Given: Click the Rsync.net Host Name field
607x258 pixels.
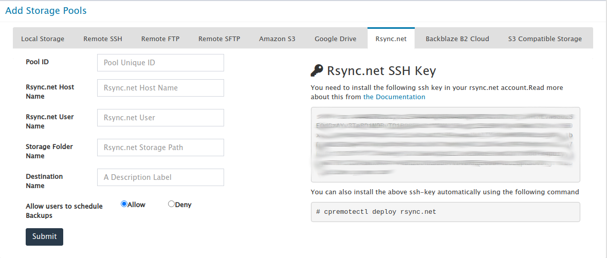Looking at the screenshot, I should click(x=161, y=88).
